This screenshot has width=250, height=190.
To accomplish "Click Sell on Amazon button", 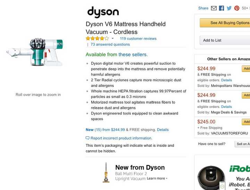I will click(242, 144).
